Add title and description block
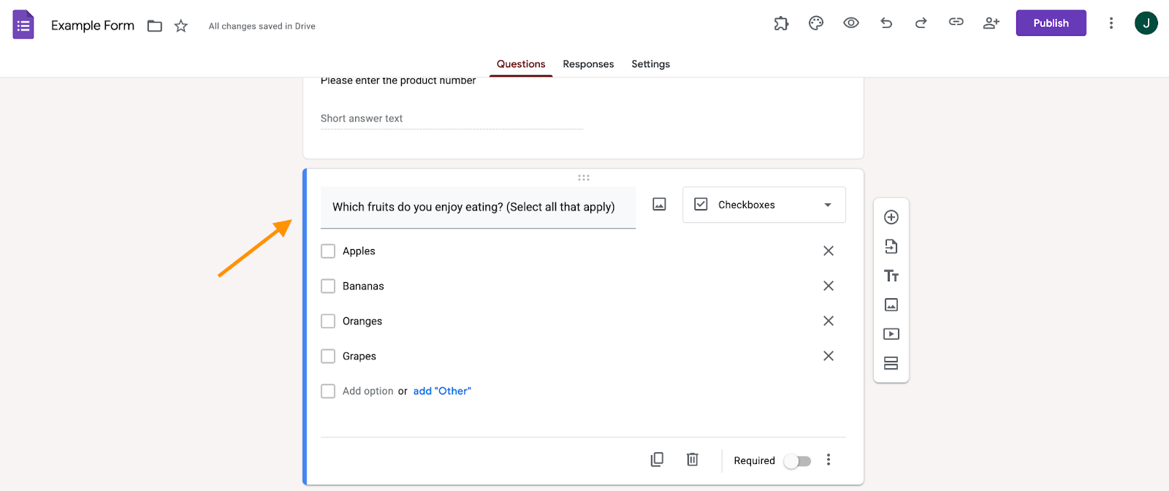Image resolution: width=1169 pixels, height=491 pixels. 891,275
